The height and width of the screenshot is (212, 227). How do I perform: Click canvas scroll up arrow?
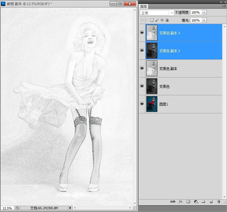tap(135, 10)
